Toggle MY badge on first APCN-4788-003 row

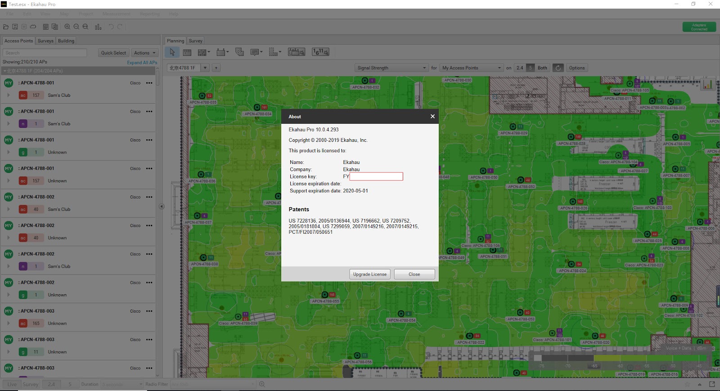click(9, 311)
